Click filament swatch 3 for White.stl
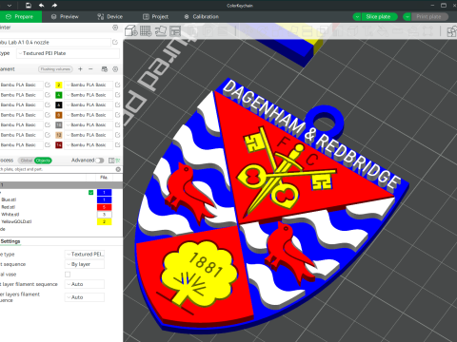This screenshot has height=342, width=457. point(104,215)
